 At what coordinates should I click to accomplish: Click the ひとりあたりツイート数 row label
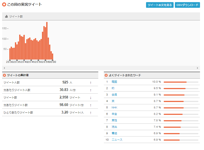pyautogui.click(x=18, y=112)
